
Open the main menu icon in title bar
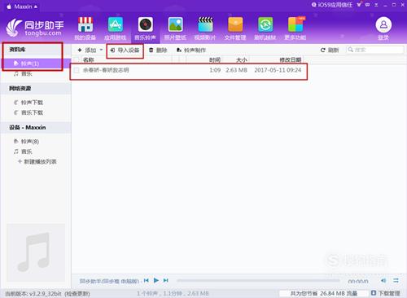pos(376,5)
